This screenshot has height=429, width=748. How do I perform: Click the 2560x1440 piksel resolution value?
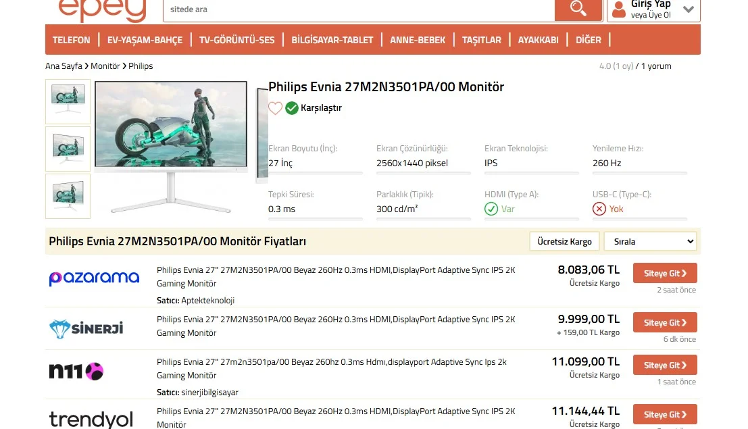(x=412, y=163)
